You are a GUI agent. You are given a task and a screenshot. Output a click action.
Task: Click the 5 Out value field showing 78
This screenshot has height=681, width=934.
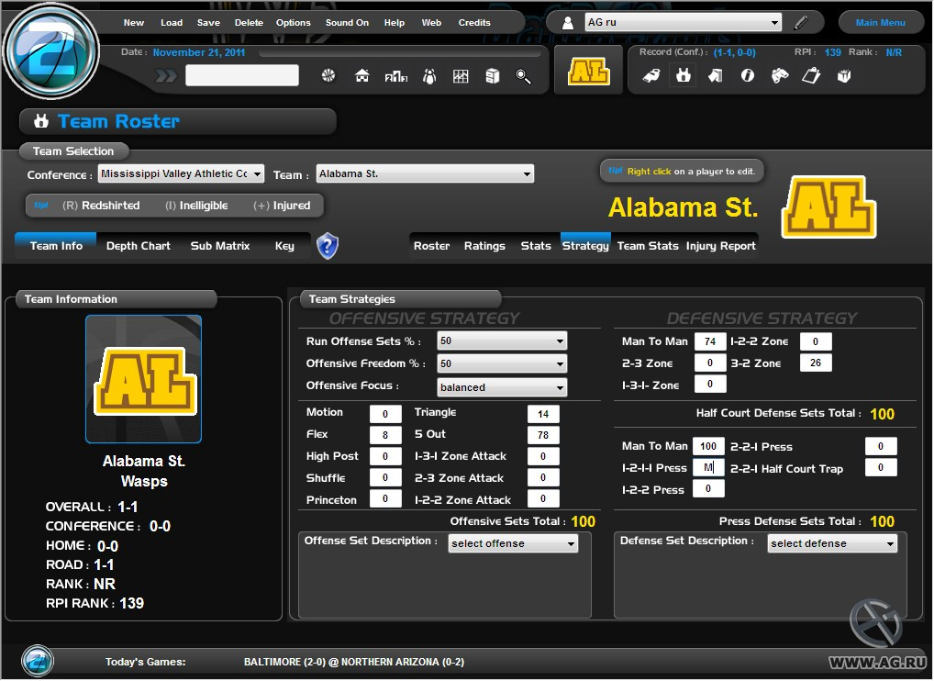click(x=543, y=435)
